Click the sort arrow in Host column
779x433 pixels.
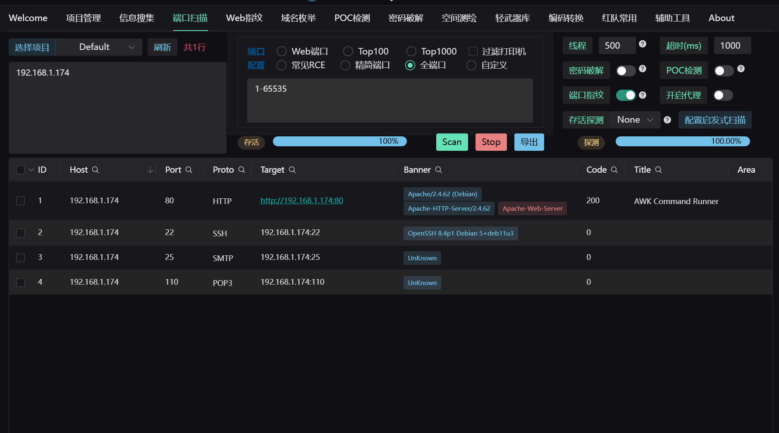pyautogui.click(x=151, y=170)
